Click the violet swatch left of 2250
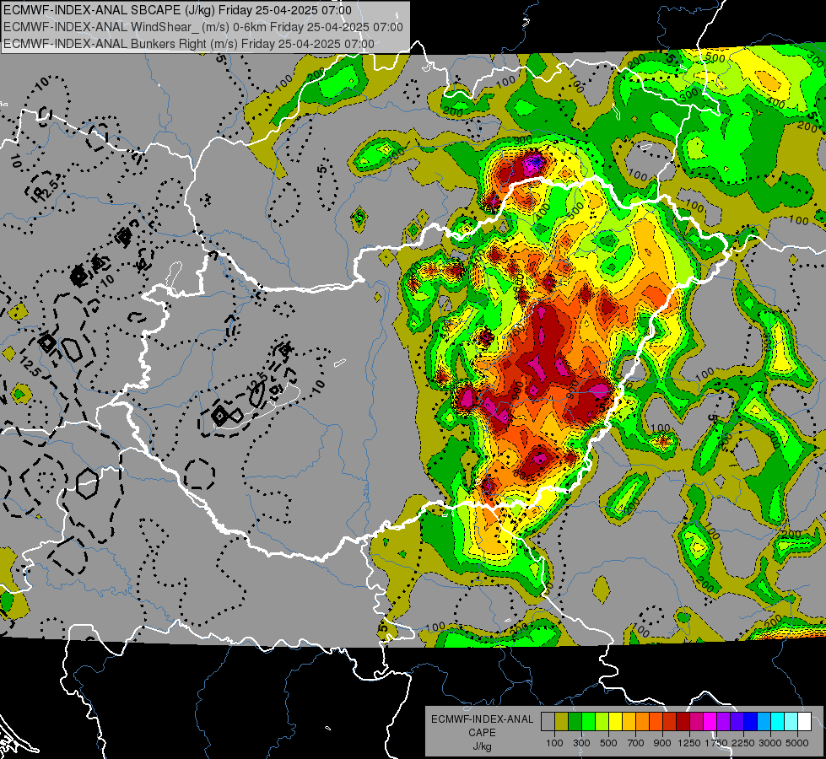 coord(737,722)
